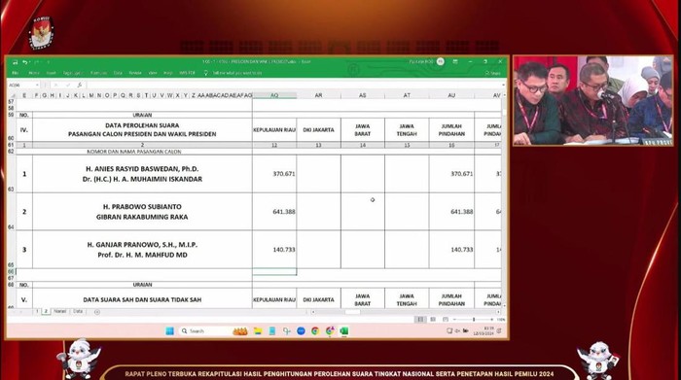Save the workbook via the Quick Access Save icon
681x380 pixels.
click(16, 62)
